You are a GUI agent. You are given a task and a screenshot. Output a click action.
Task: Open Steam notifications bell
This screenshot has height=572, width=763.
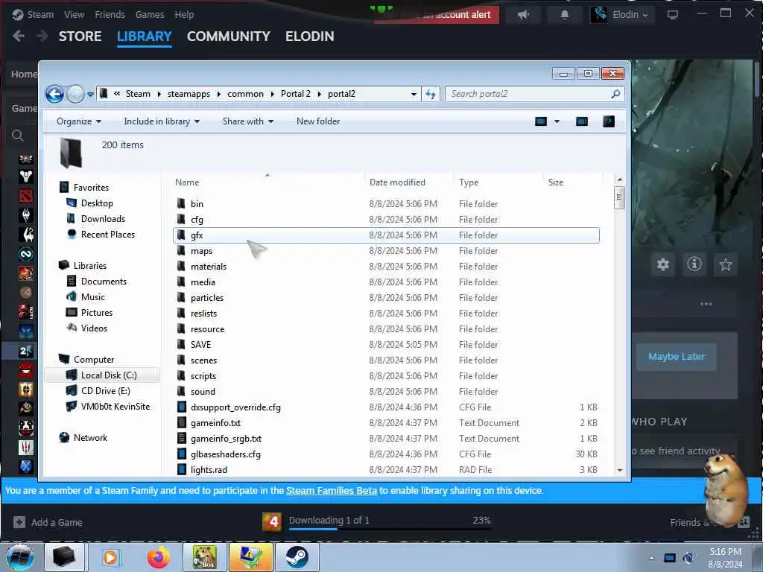coord(565,15)
